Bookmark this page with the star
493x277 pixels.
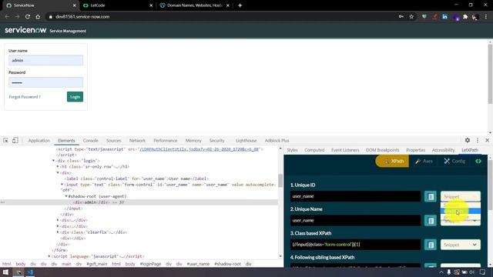[x=411, y=17]
